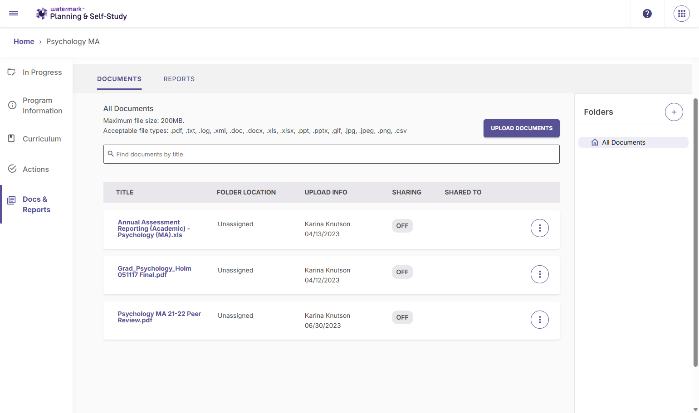
Task: Toggle sharing OFF for Annual Assessment Reporting
Action: [402, 226]
